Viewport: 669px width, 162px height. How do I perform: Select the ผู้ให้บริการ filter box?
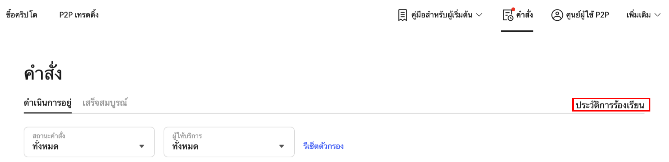229,142
